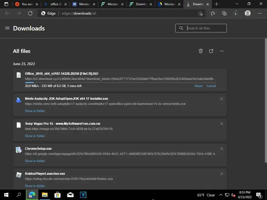The height and width of the screenshot is (200, 267).
Task: Close the 'office 20' tab
Action: tap(65, 4)
